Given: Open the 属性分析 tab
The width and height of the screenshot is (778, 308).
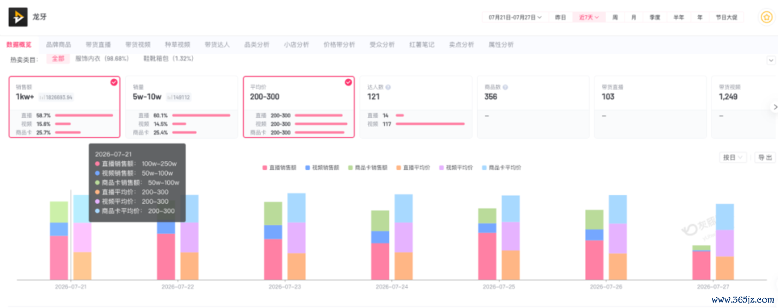Looking at the screenshot, I should click(x=501, y=44).
